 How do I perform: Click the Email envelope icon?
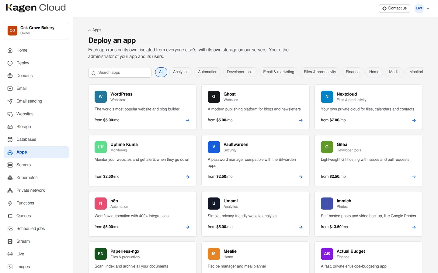click(x=10, y=89)
